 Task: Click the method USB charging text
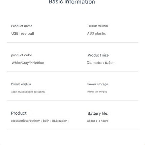[x=97, y=92]
